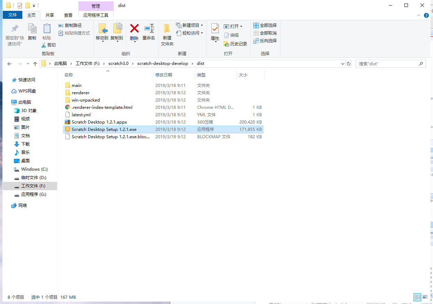Select all items via 全部选择
This screenshot has height=304, width=433.
(266, 25)
